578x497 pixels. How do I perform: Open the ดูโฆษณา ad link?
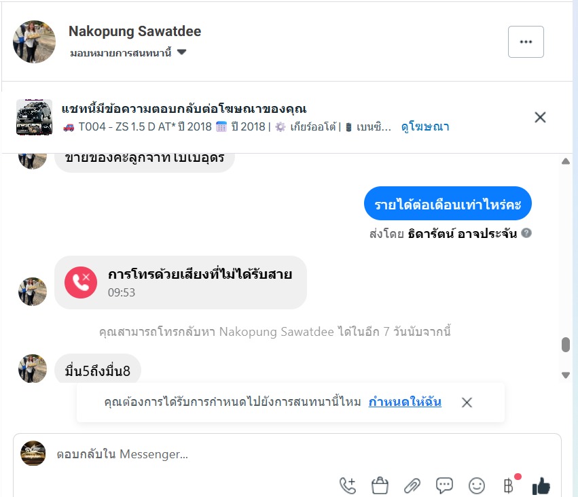click(425, 126)
